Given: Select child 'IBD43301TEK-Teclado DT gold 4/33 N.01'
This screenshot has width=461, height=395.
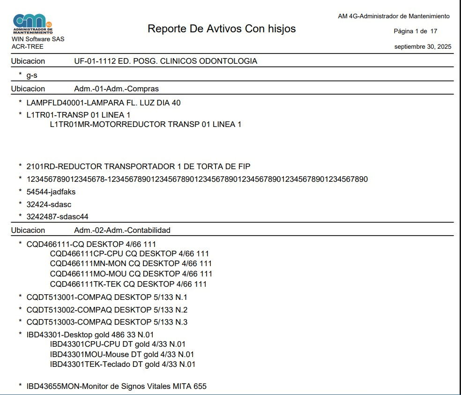Looking at the screenshot, I should pyautogui.click(x=122, y=364).
